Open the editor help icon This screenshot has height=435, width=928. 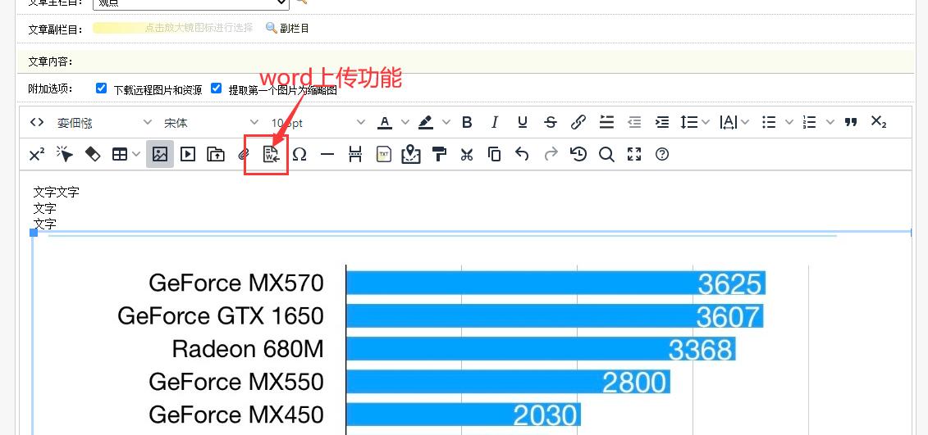tap(662, 154)
